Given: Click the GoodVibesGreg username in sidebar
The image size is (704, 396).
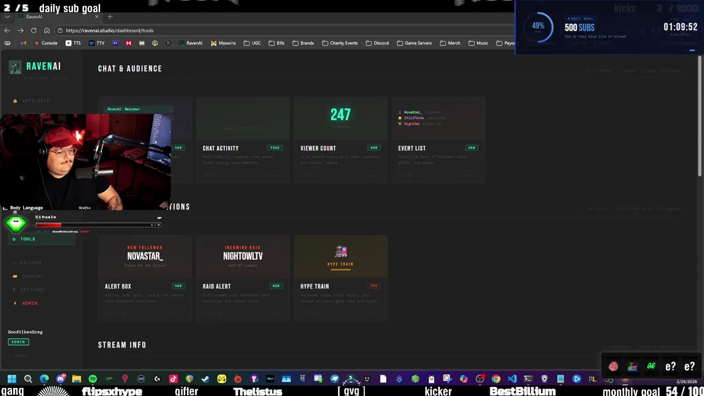Looking at the screenshot, I should point(25,332).
